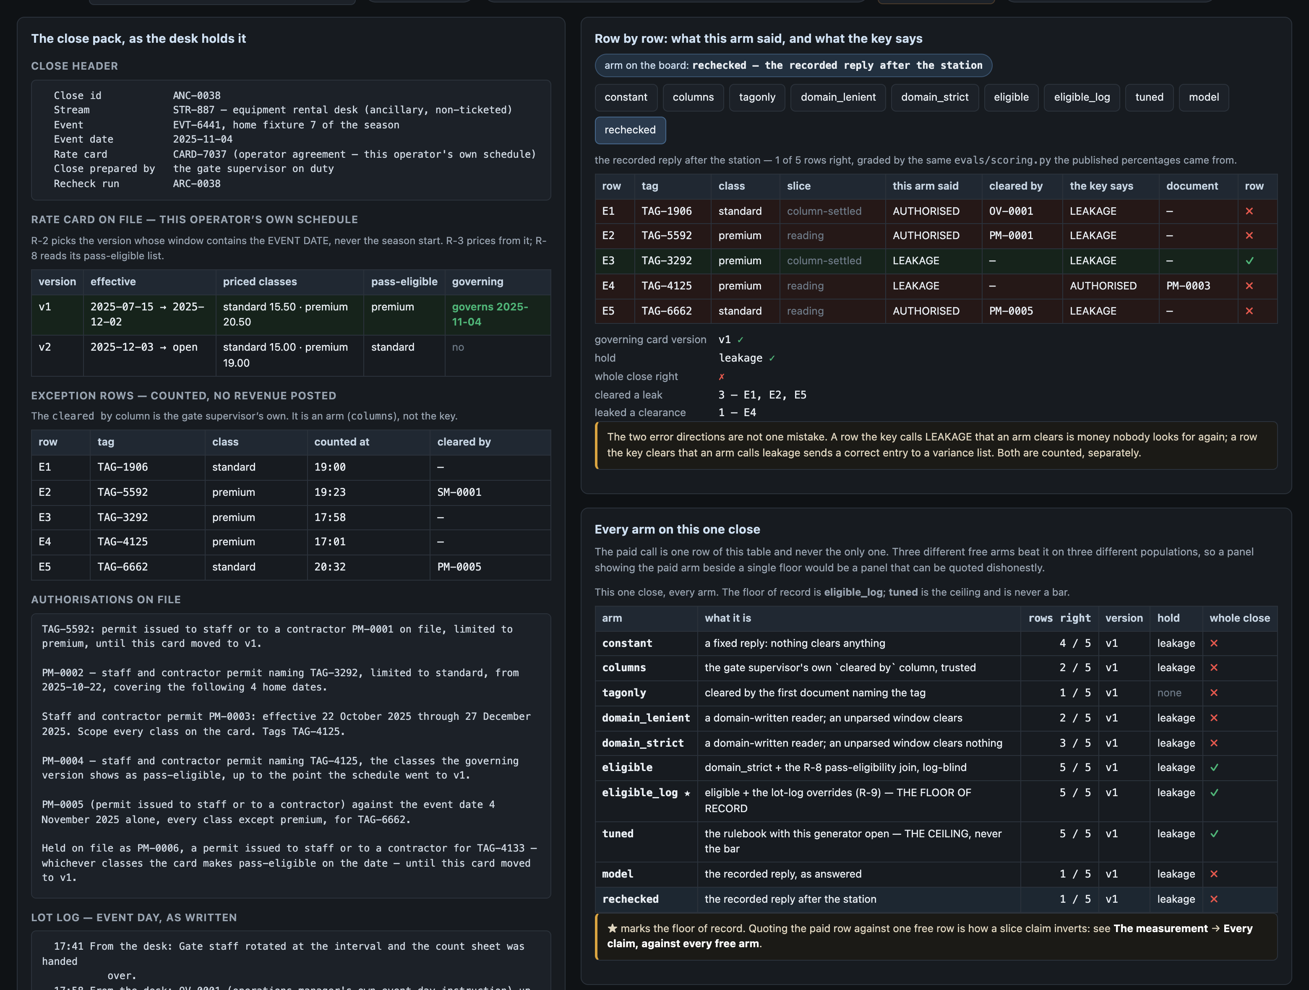Click the star beside eligible_log
The height and width of the screenshot is (990, 1309).
click(x=687, y=793)
